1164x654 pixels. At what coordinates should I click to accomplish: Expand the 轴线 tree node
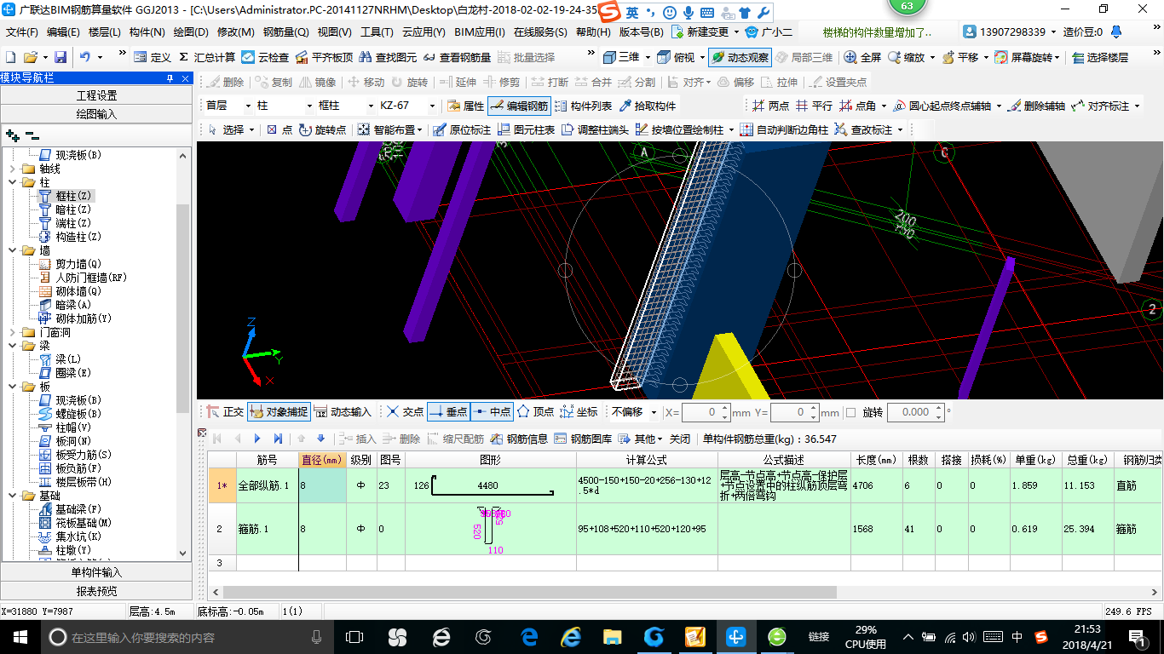tap(13, 169)
